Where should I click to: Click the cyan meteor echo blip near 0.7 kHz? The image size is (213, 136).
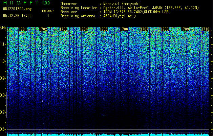pos(104,116)
